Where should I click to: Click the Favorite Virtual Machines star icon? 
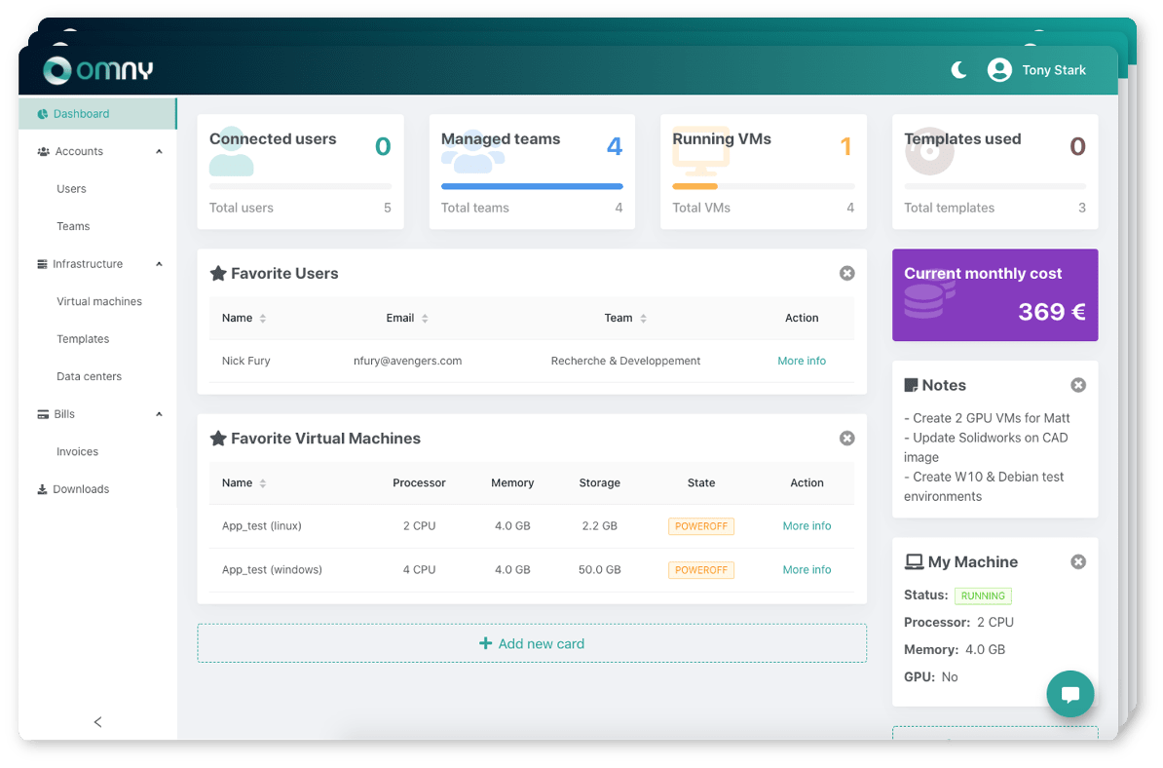point(218,438)
